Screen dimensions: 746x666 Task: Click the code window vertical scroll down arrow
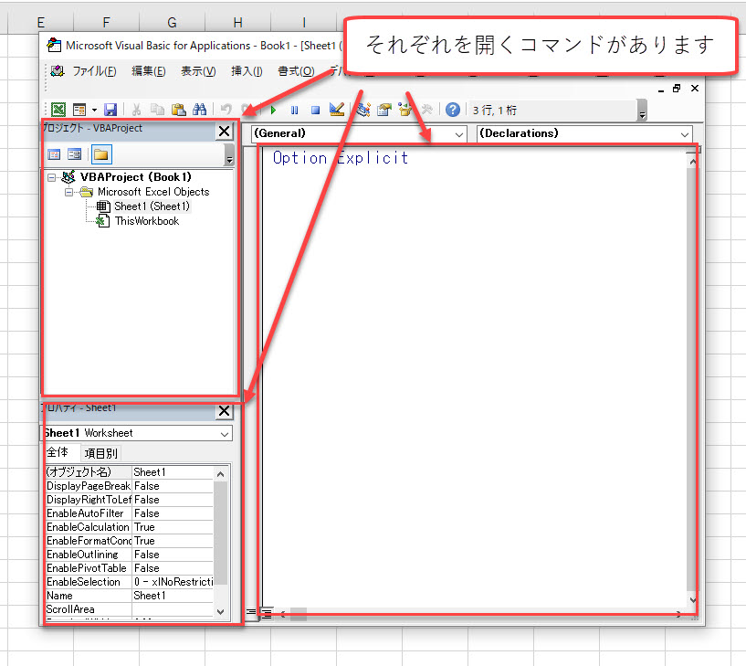(693, 600)
